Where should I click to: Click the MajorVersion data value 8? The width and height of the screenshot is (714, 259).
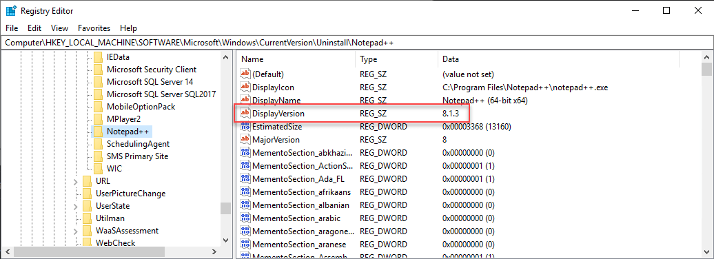coord(445,140)
